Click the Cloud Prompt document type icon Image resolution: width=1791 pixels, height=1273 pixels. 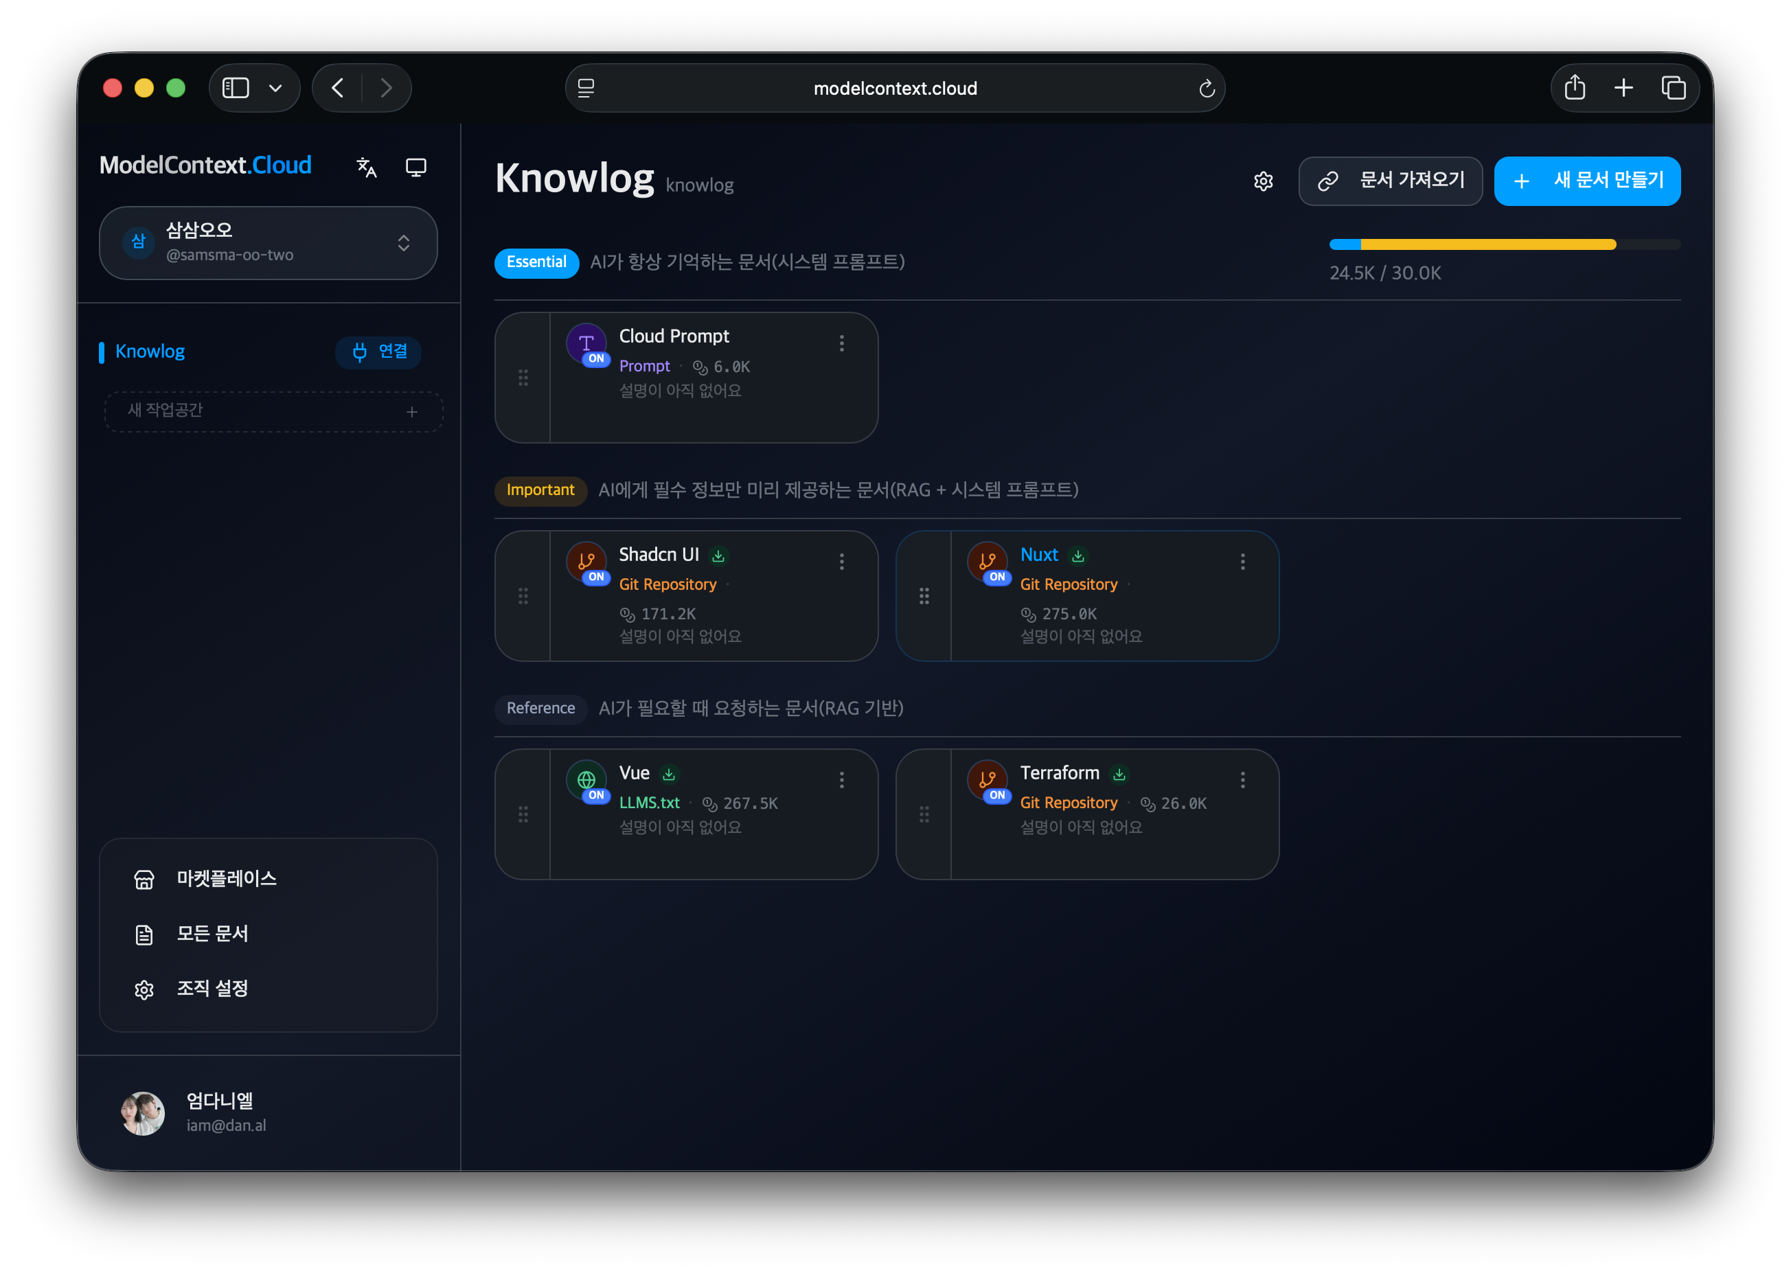click(586, 343)
